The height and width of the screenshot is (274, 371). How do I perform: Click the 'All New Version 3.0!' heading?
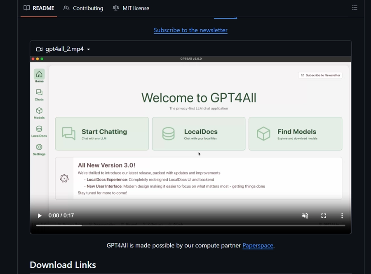(x=106, y=165)
